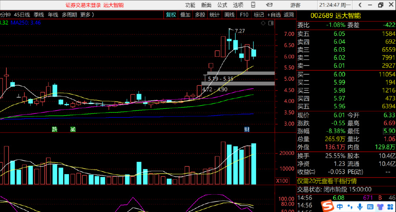The height and width of the screenshot is (212, 396).
Task: Expand the 更多 periods list
Action: (87, 15)
